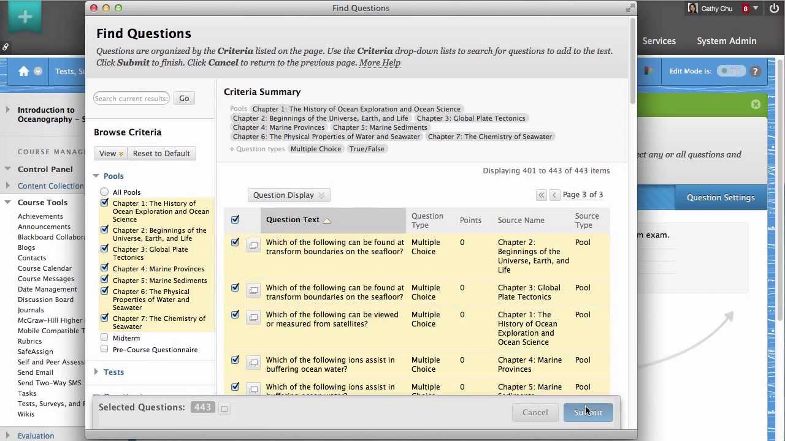The height and width of the screenshot is (441, 785).
Task: Click preview icon for Chapter 2 transform boundaries question
Action: tap(253, 245)
